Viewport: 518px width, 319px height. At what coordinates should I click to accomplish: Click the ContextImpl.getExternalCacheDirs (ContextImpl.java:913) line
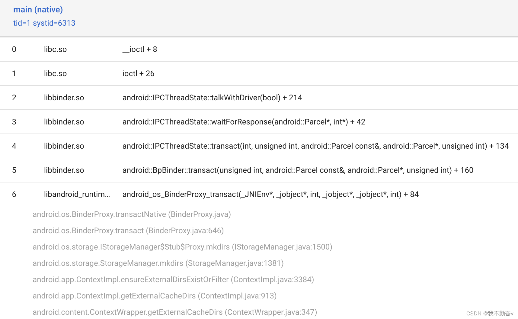tap(155, 296)
